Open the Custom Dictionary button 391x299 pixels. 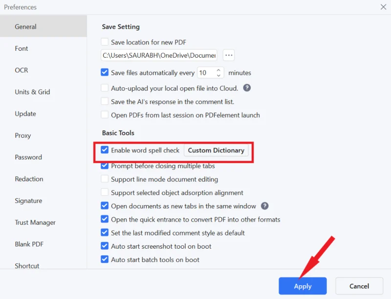tap(216, 150)
